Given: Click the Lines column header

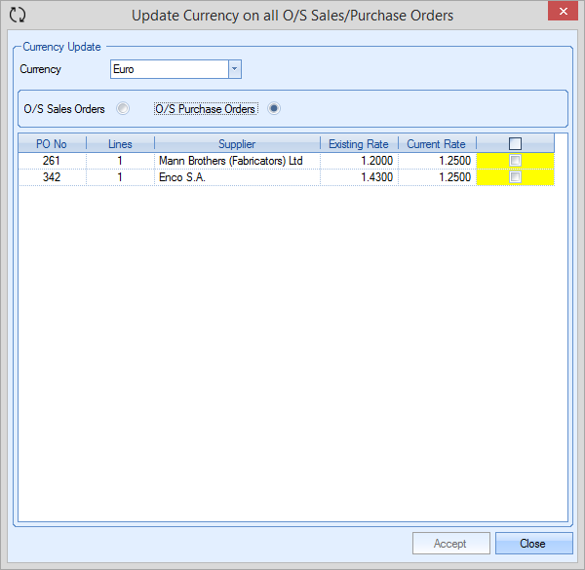Looking at the screenshot, I should [120, 144].
